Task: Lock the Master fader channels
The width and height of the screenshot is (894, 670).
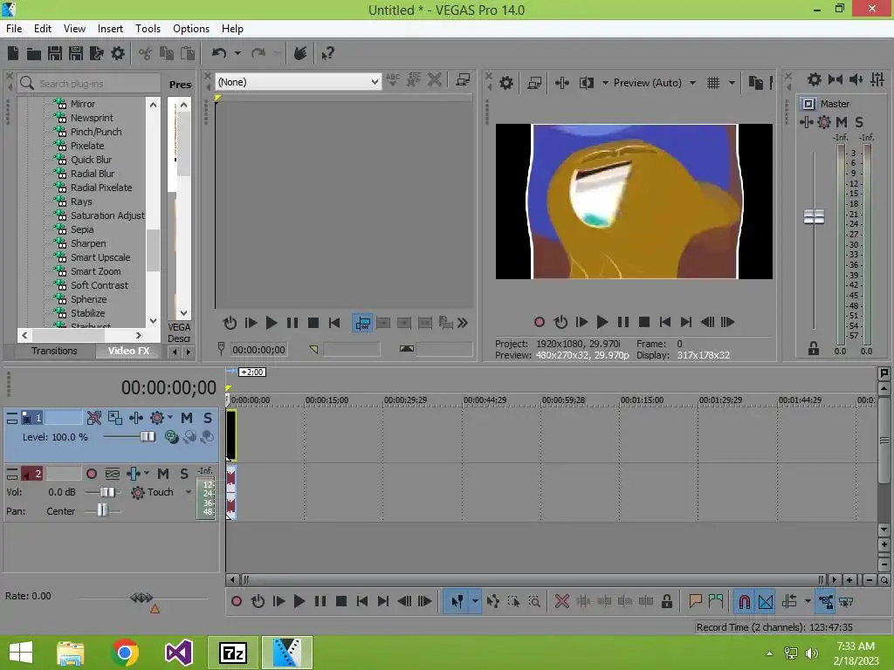Action: tap(814, 349)
